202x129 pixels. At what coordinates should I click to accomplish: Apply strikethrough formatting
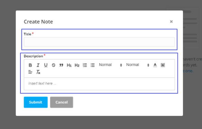point(54,65)
